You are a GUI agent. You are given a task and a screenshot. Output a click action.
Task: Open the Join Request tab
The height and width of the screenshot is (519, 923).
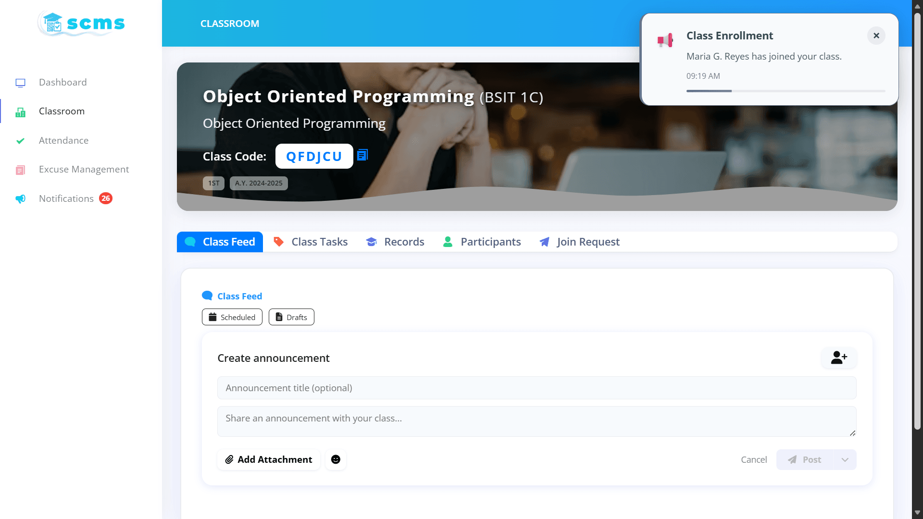pyautogui.click(x=579, y=242)
